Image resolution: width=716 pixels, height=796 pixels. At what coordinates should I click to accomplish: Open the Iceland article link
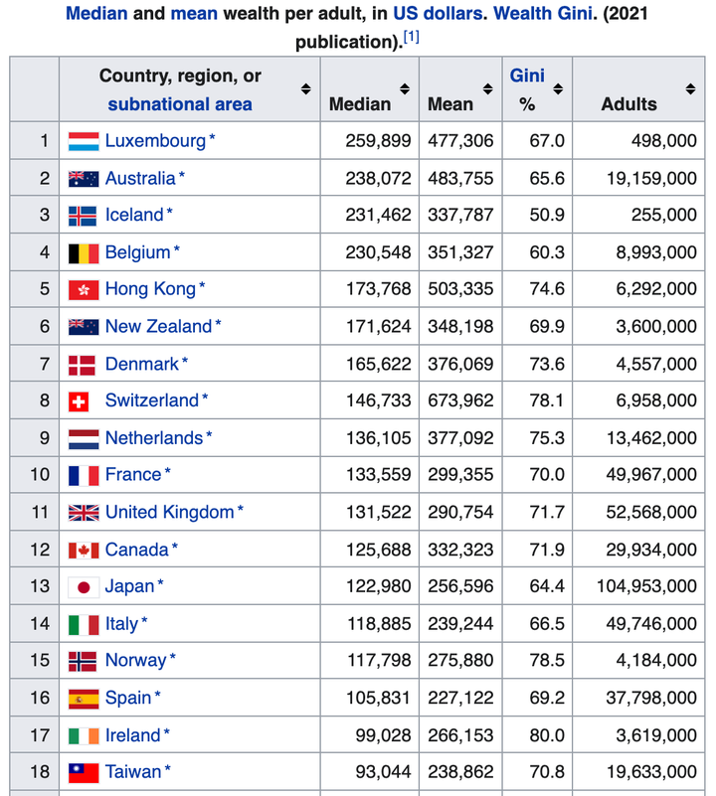point(134,215)
